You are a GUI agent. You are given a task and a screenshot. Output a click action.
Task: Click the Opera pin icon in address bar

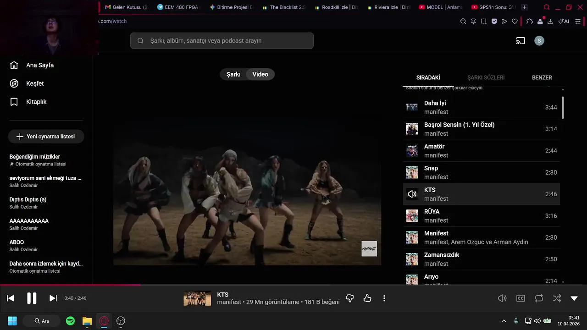click(x=473, y=21)
